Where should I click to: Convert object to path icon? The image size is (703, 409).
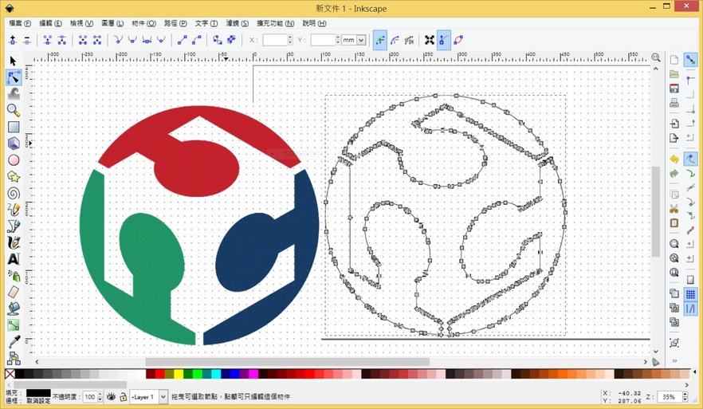pos(218,40)
